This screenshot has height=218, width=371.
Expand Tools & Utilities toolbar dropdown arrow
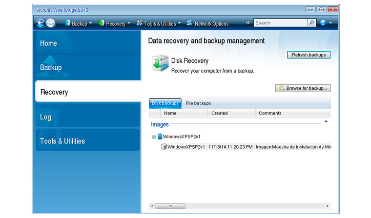point(179,23)
